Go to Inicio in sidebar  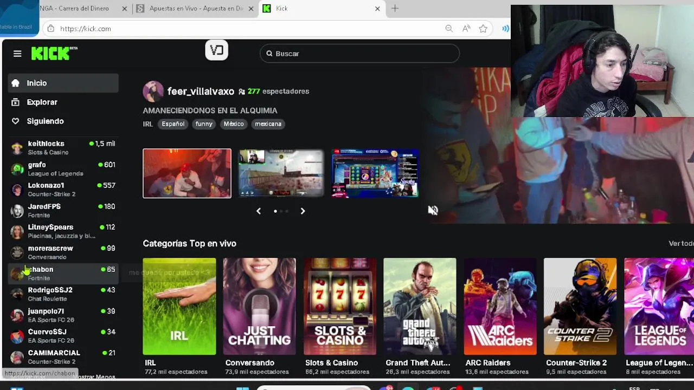click(63, 83)
